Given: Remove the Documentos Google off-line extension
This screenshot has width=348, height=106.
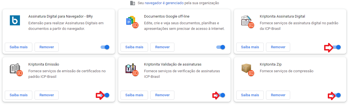Looking at the screenshot, I should coord(162,47).
